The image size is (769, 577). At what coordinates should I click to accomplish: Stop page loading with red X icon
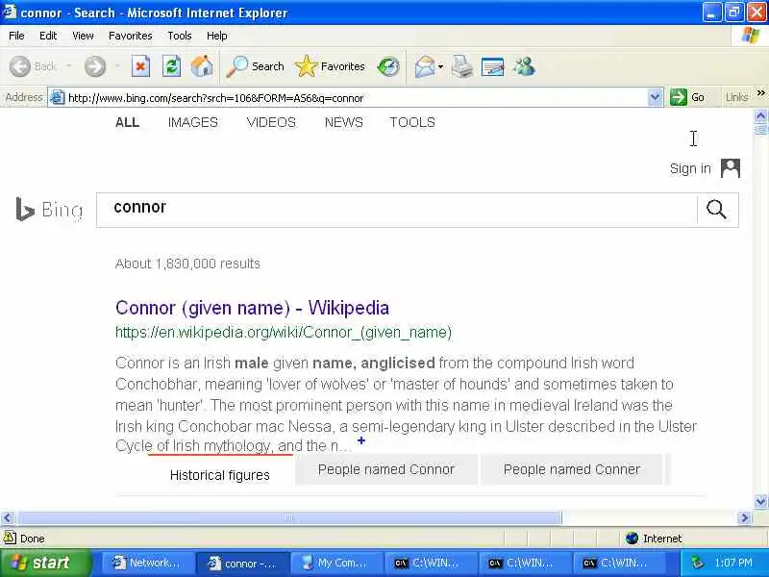pyautogui.click(x=140, y=66)
